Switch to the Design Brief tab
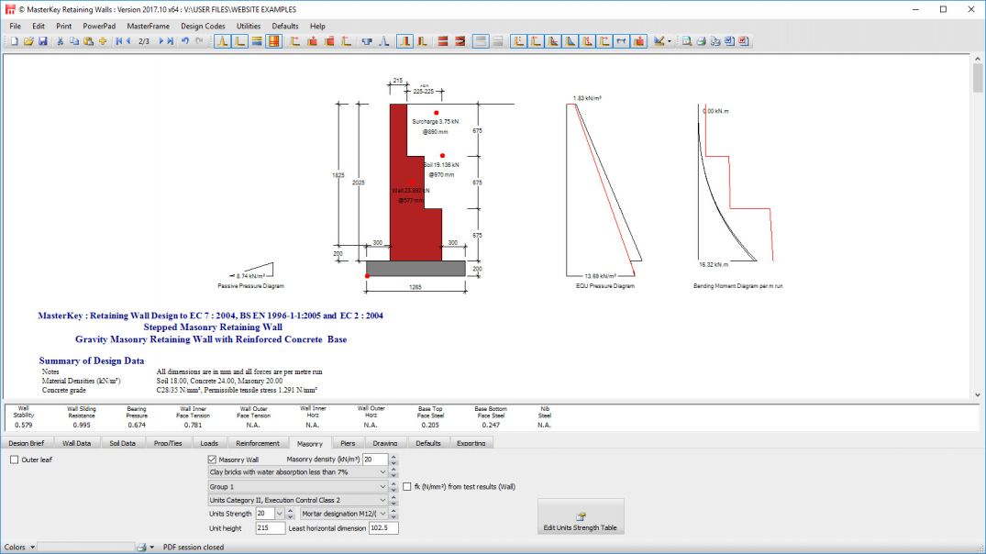 click(27, 443)
